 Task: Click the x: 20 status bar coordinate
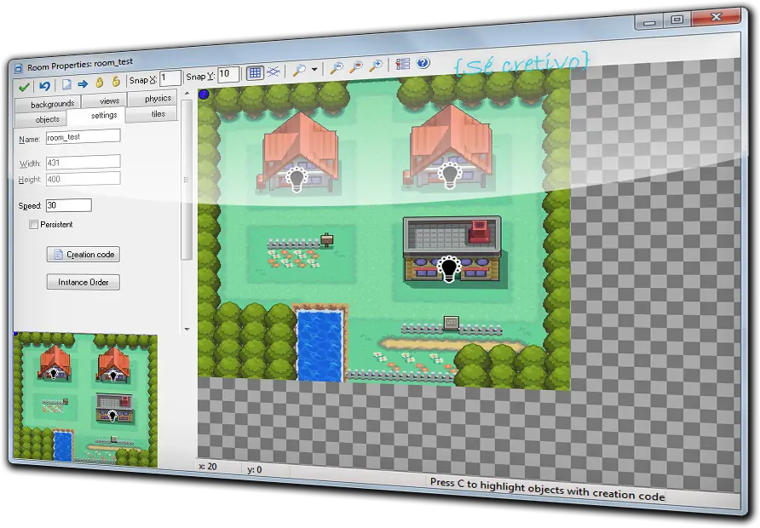coord(208,467)
